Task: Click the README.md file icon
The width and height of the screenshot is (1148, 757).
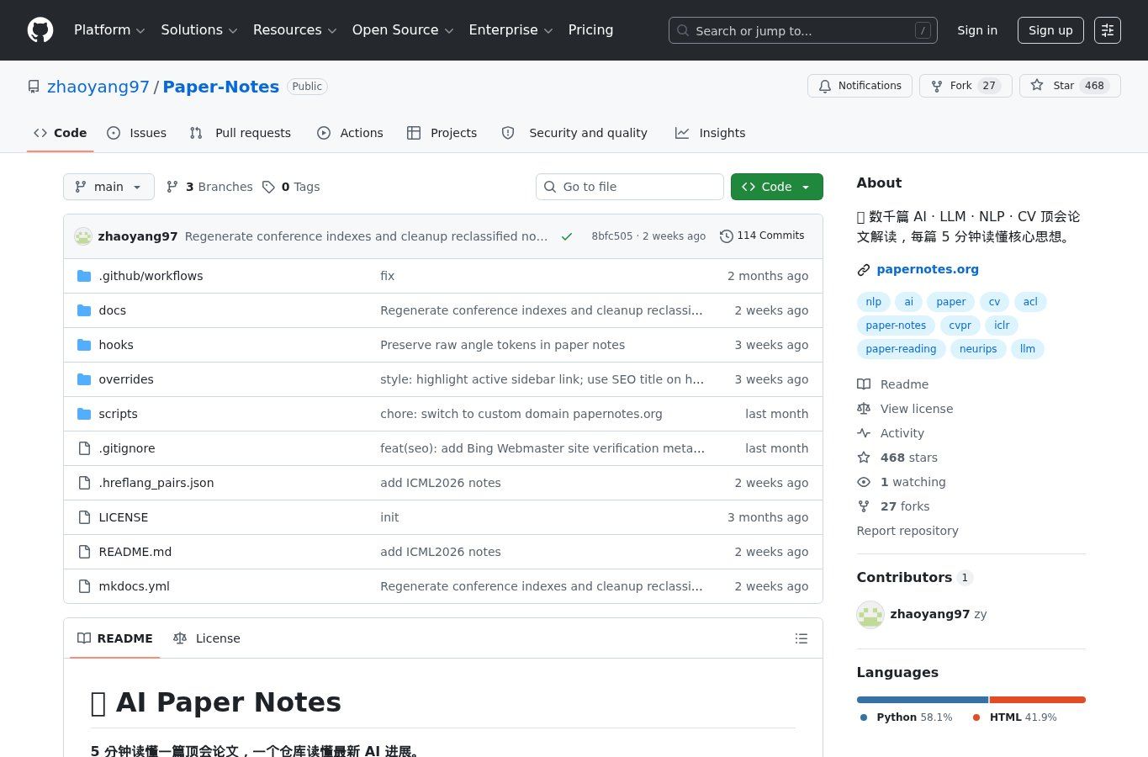Action: click(x=84, y=552)
